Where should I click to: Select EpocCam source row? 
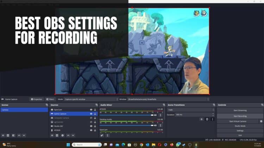pyautogui.click(x=74, y=110)
